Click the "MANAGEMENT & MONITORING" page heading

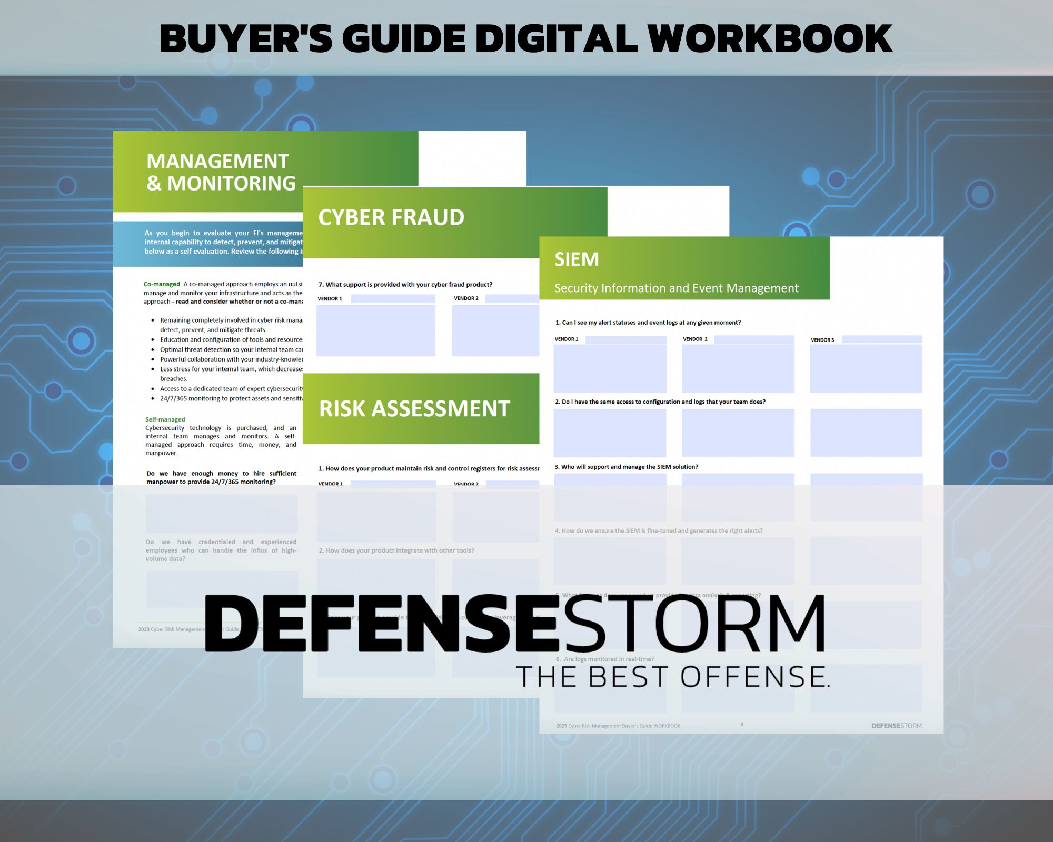221,172
